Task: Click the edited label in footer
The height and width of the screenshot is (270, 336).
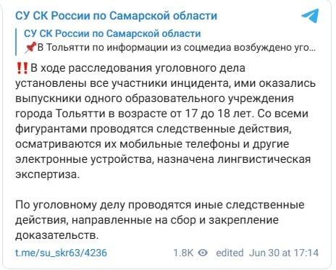Action: click(x=230, y=253)
